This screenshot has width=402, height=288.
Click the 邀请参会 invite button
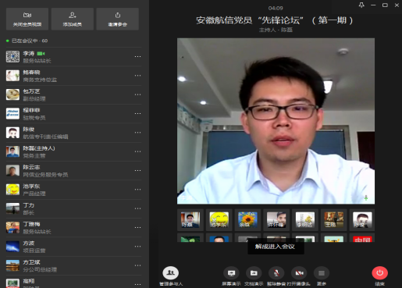tap(118, 19)
